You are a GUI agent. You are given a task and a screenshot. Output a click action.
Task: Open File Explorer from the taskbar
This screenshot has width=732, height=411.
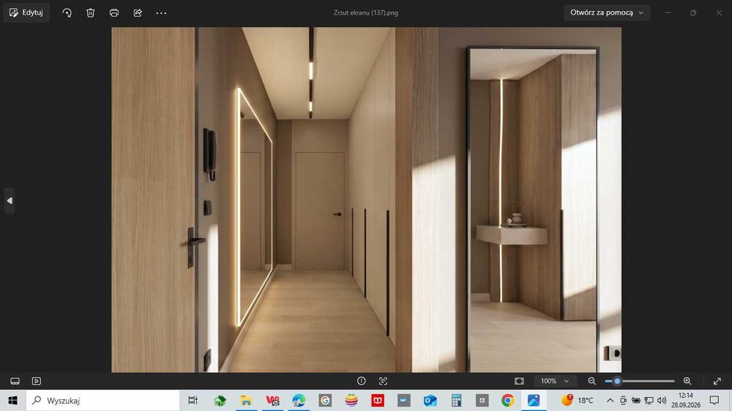click(x=246, y=400)
